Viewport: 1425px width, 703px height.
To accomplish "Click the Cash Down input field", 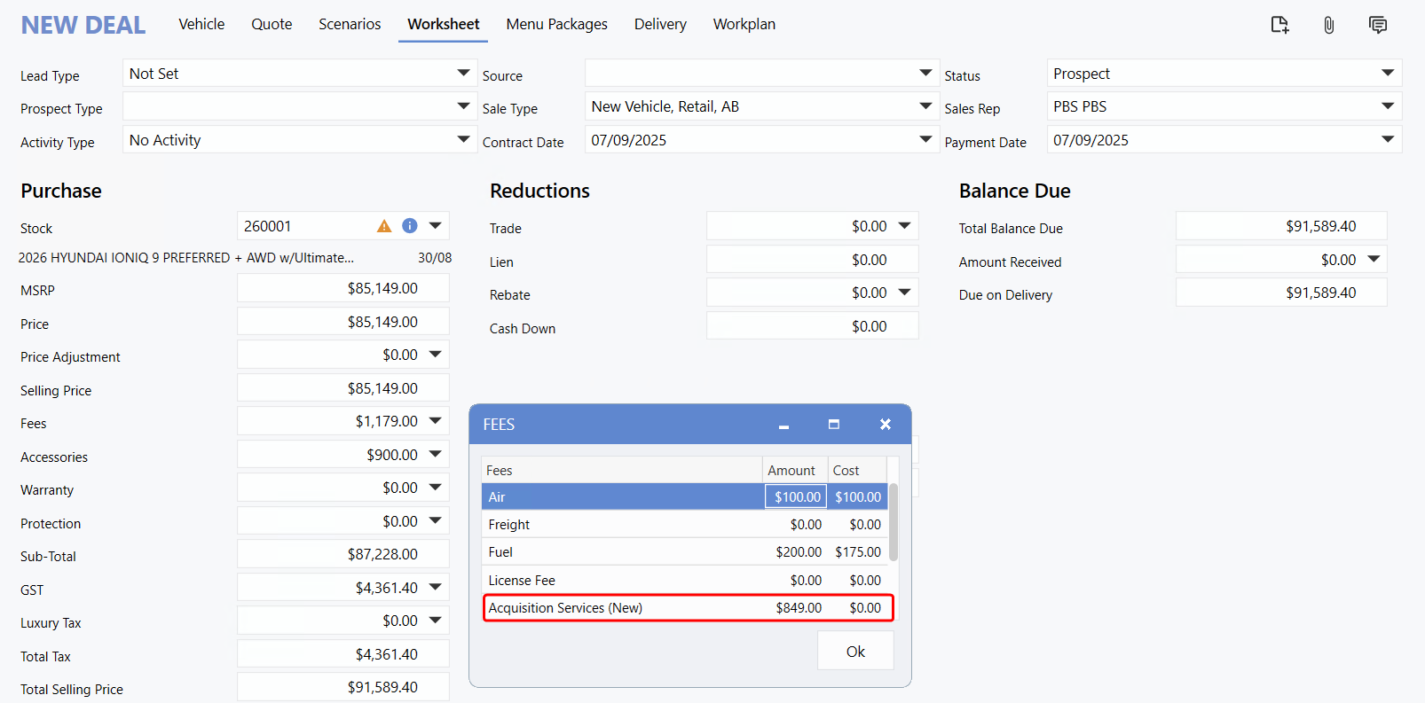I will click(811, 326).
